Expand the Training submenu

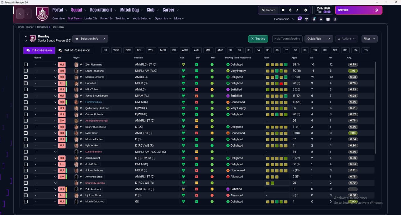(x=122, y=18)
